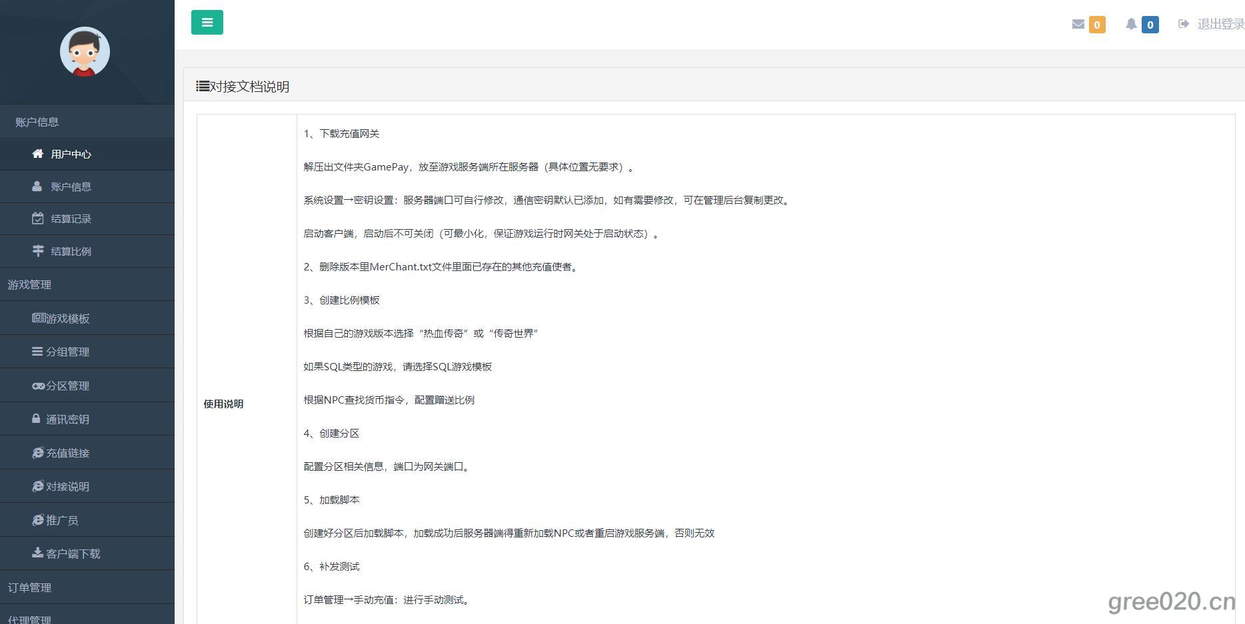
Task: Click the orange message count badge
Action: [x=1096, y=25]
